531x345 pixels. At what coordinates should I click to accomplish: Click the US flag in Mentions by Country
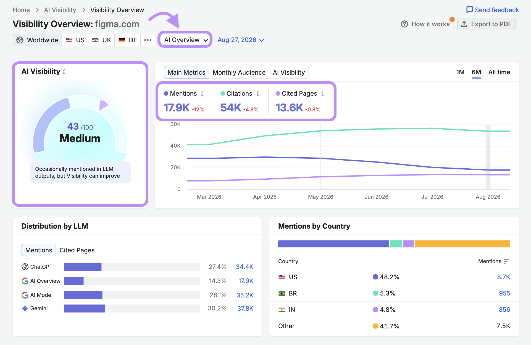coord(282,277)
